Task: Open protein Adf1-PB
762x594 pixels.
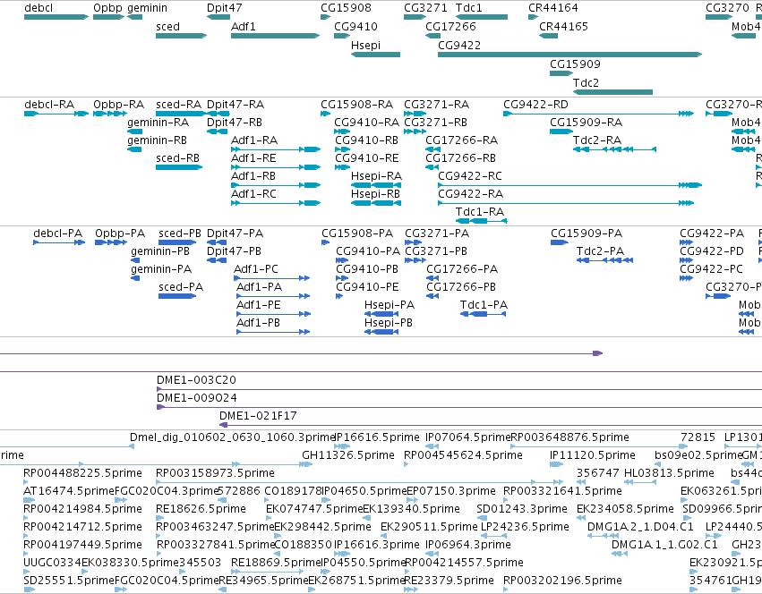Action: pos(274,332)
